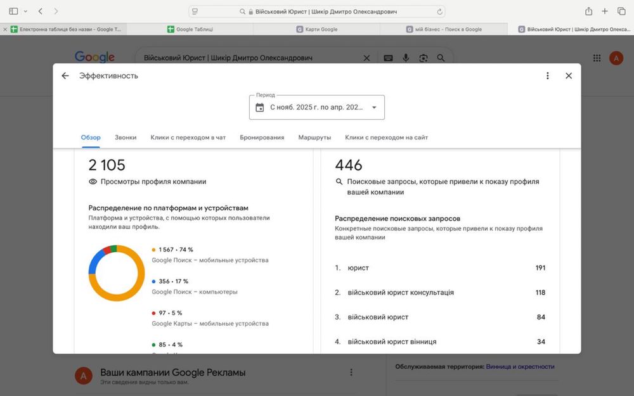Open the Винница и окрестности link

tap(520, 367)
